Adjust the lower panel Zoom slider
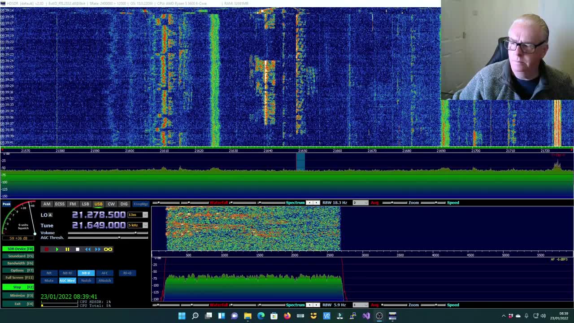The width and height of the screenshot is (574, 323). coord(394,305)
